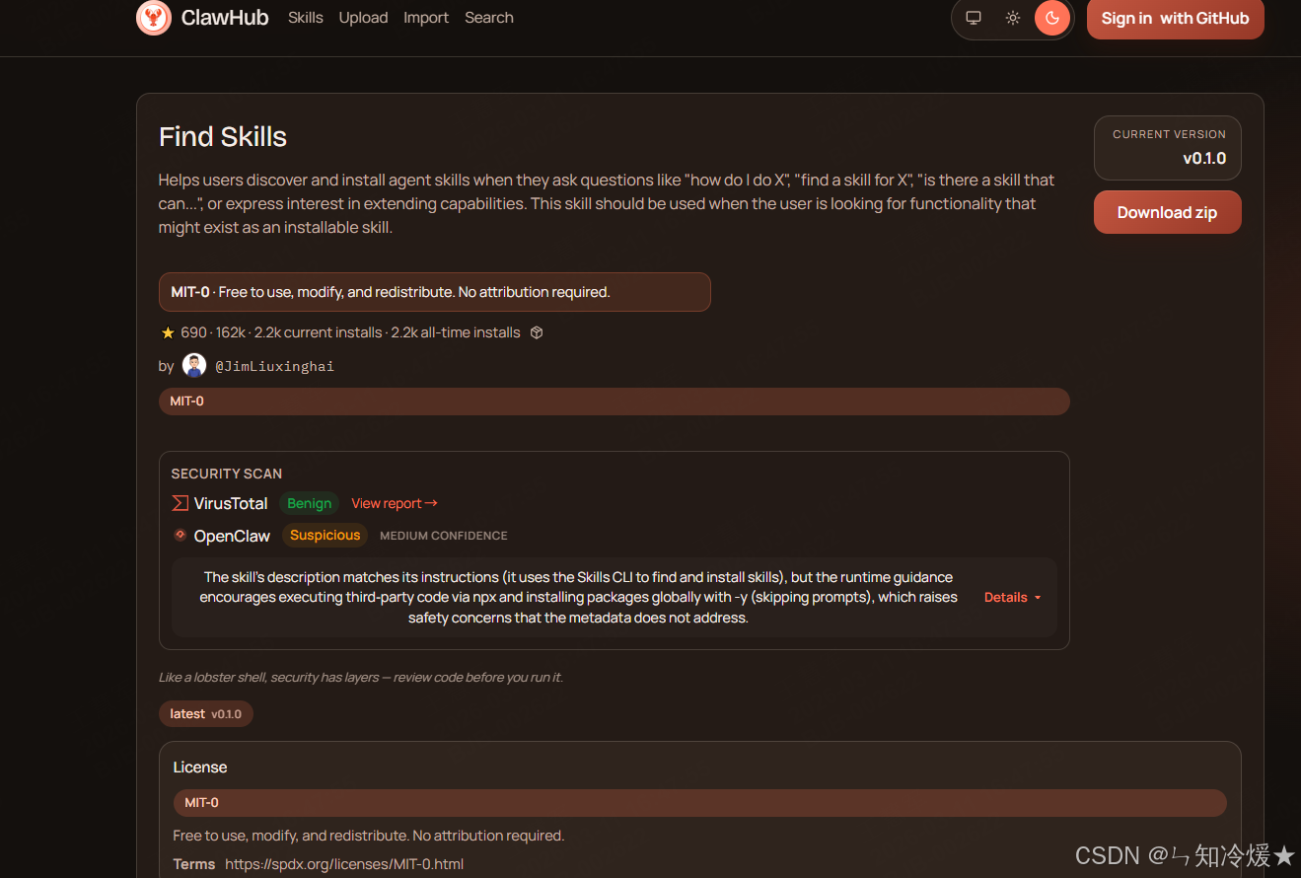Switch to light theme sun icon

click(x=1013, y=18)
